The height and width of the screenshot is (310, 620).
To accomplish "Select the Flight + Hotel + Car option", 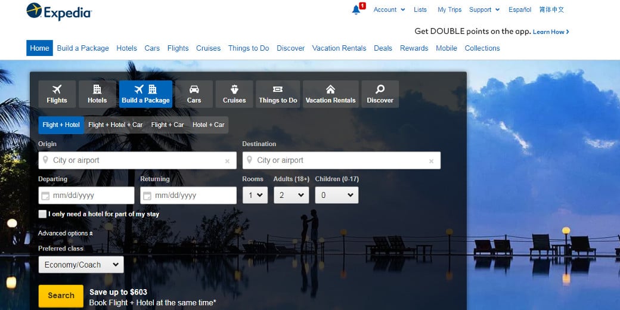I will click(x=116, y=125).
